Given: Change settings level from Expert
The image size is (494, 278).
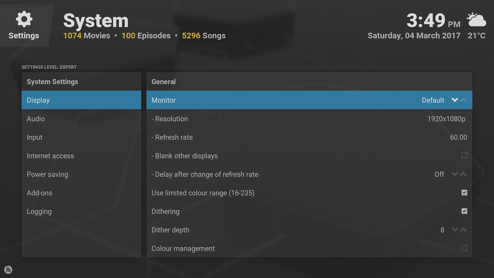Looking at the screenshot, I should (49, 67).
